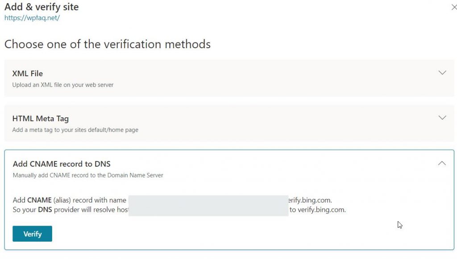
Task: Select the Add CNAME record method
Action: (61, 164)
